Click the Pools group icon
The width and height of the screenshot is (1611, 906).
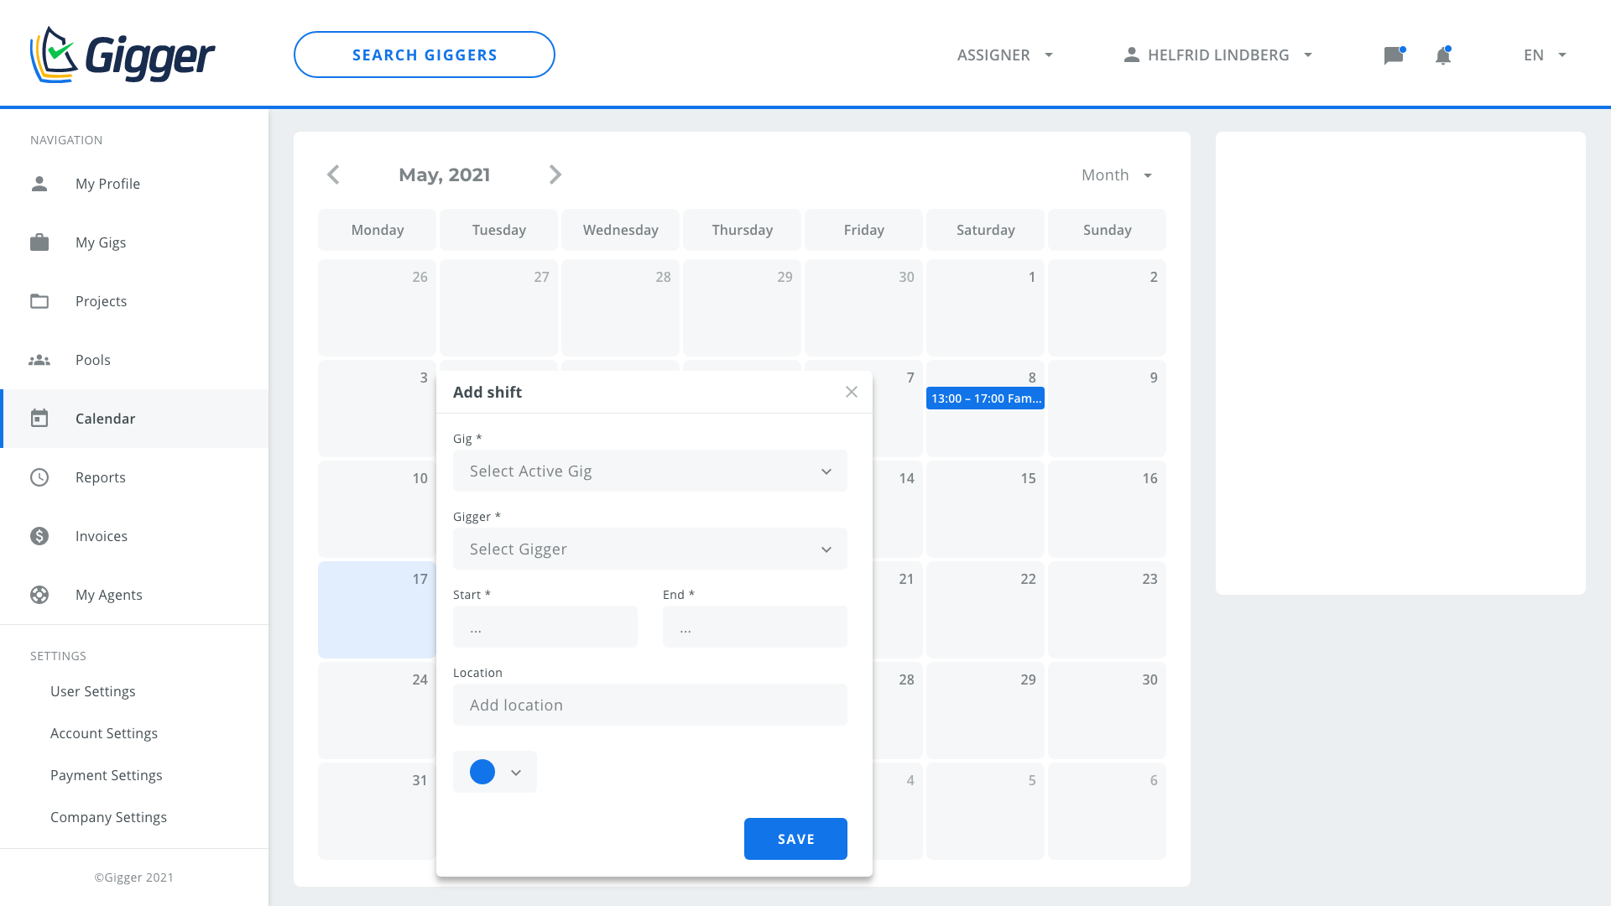coord(39,360)
